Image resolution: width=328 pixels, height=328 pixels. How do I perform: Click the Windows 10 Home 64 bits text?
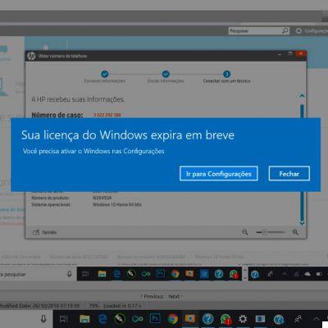pyautogui.click(x=117, y=204)
